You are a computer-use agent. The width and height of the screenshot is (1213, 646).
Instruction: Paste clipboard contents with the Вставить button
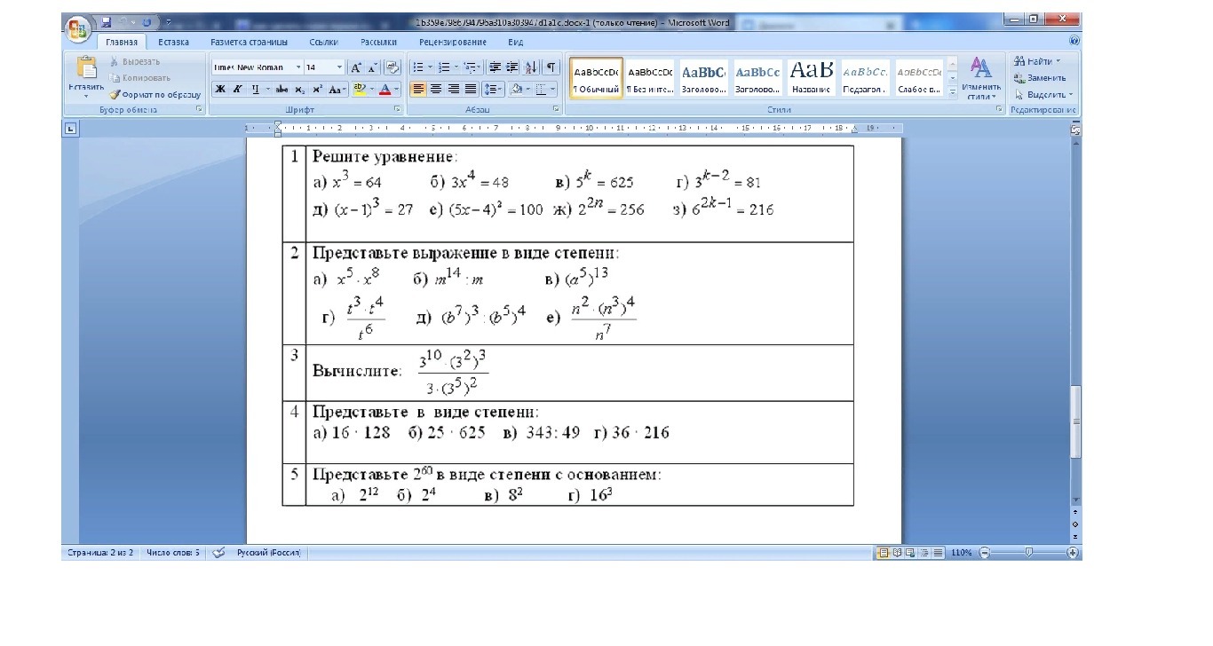click(x=86, y=76)
